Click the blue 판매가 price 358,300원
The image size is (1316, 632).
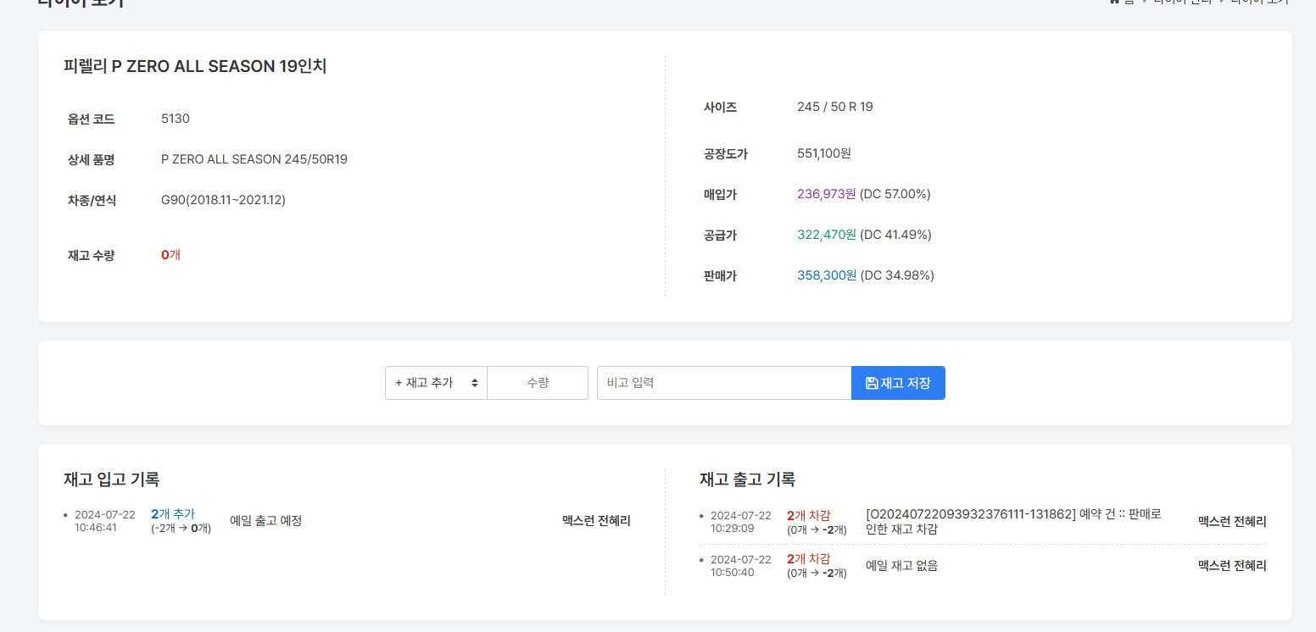tap(826, 275)
